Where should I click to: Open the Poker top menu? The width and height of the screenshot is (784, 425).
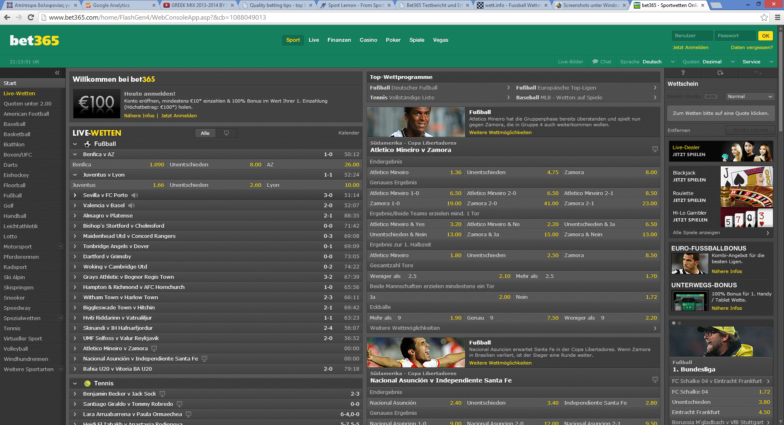(393, 40)
